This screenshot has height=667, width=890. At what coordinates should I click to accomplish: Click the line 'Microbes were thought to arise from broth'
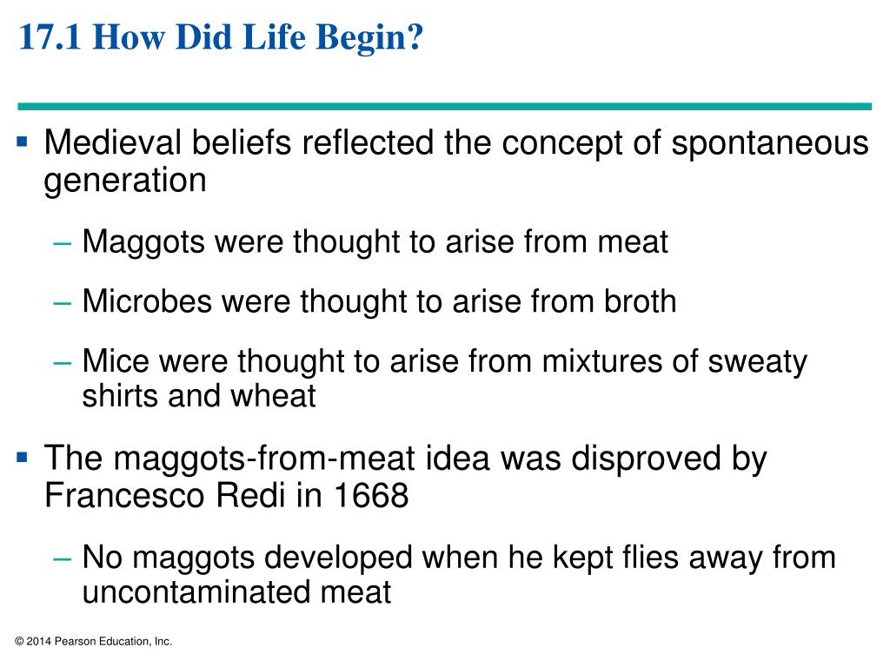[379, 301]
